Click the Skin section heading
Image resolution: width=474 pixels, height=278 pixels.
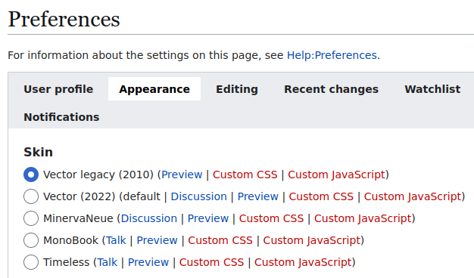38,152
